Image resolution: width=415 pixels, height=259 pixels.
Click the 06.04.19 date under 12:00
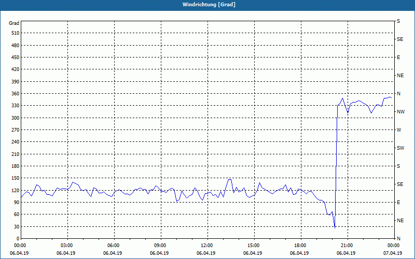coord(206,253)
